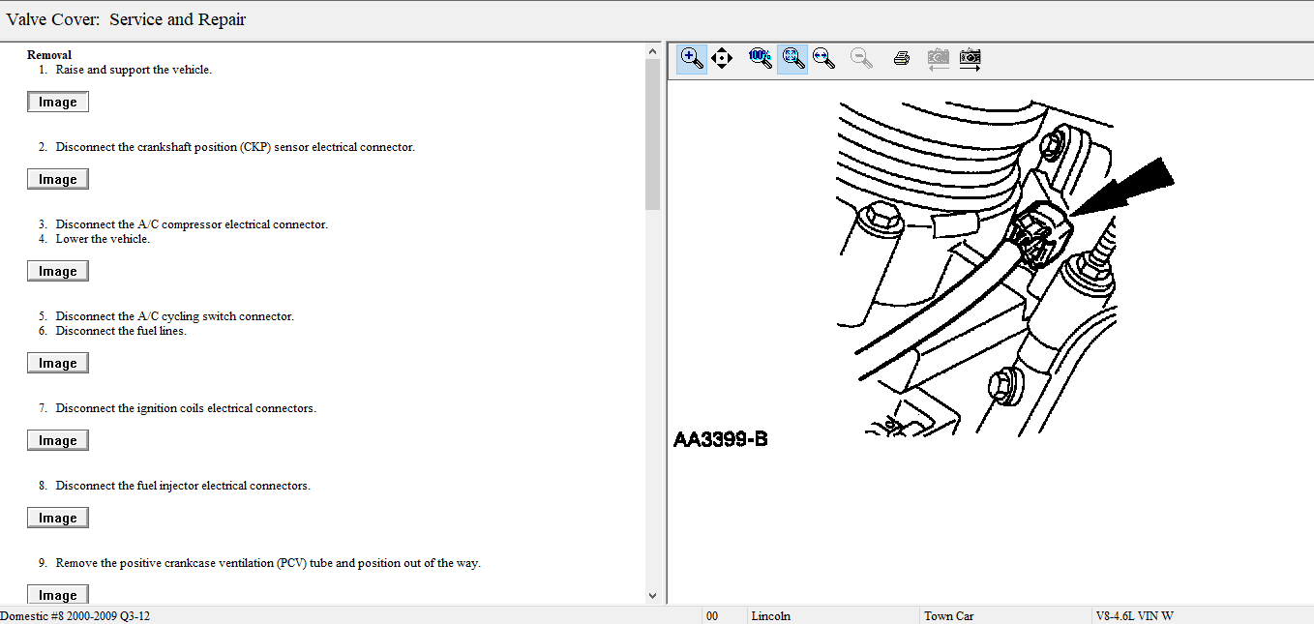This screenshot has width=1314, height=624.
Task: Click the fuel injector electrical connectors step
Action: (183, 486)
